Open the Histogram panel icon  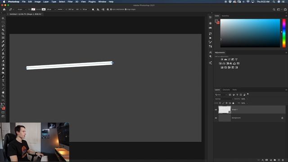click(210, 27)
